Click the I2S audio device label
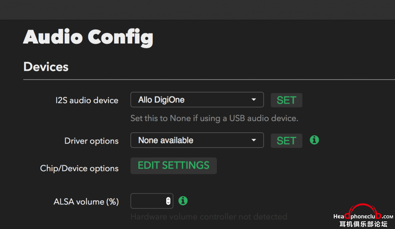This screenshot has width=395, height=229. pos(87,100)
